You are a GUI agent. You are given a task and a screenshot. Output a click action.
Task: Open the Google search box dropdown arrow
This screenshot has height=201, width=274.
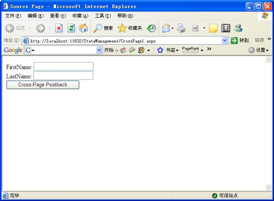[x=99, y=50]
